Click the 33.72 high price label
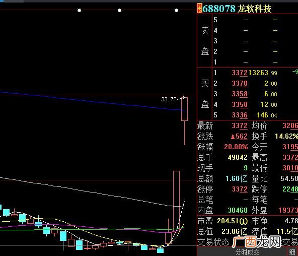The width and height of the screenshot is (298, 256). (169, 99)
